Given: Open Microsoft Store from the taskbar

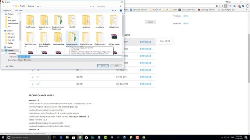Looking at the screenshot, I should point(73,137).
